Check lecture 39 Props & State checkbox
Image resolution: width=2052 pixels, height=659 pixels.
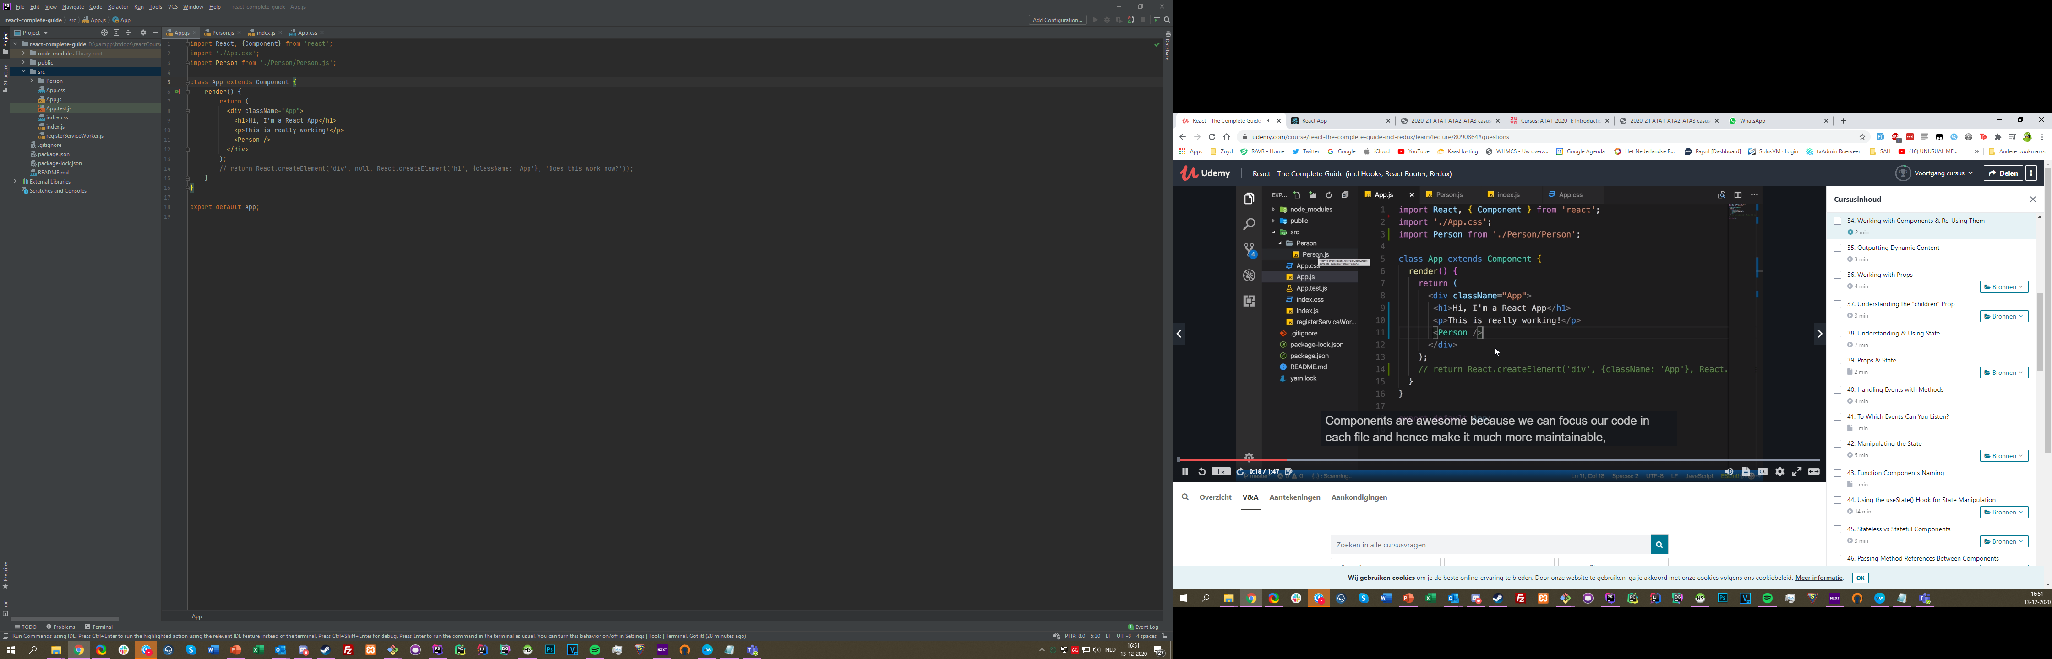click(x=1837, y=361)
